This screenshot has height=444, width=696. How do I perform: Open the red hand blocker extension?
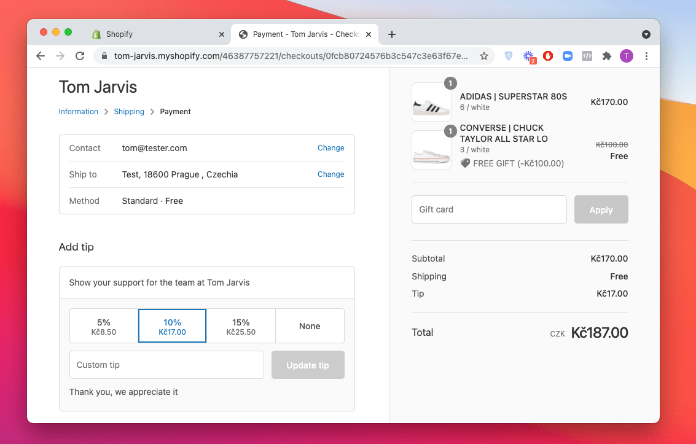click(548, 56)
